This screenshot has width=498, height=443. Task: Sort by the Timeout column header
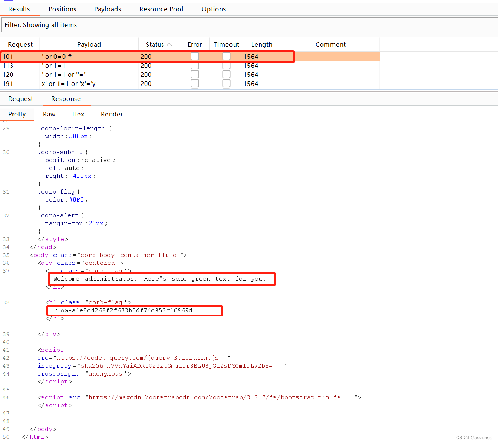click(x=226, y=44)
